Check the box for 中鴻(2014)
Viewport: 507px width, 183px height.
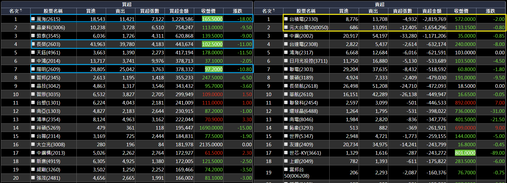pyautogui.click(x=33, y=61)
